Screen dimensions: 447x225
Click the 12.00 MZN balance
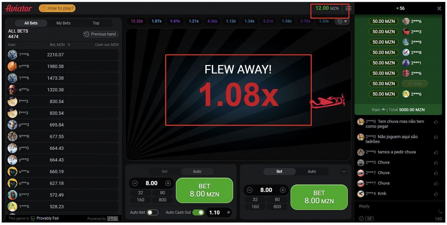(327, 8)
